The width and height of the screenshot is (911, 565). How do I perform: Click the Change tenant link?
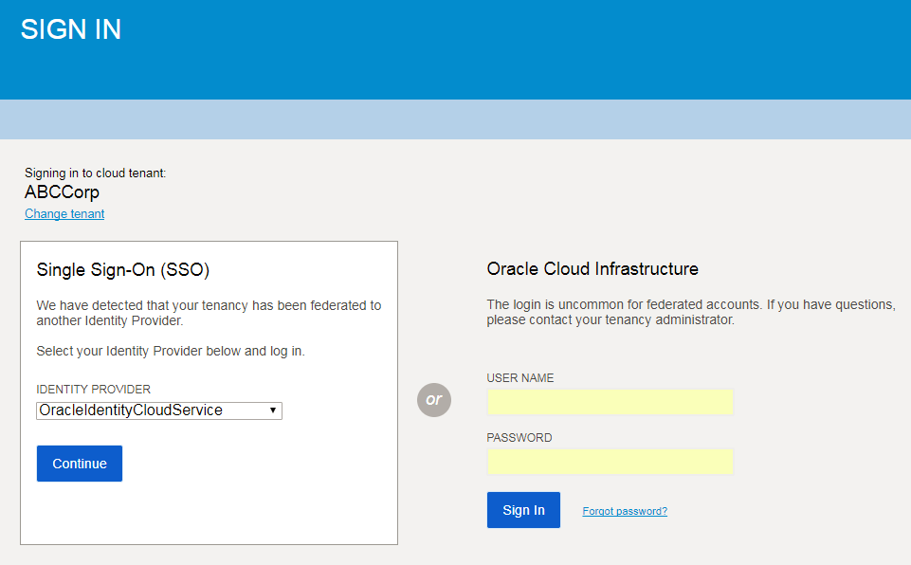click(x=64, y=213)
